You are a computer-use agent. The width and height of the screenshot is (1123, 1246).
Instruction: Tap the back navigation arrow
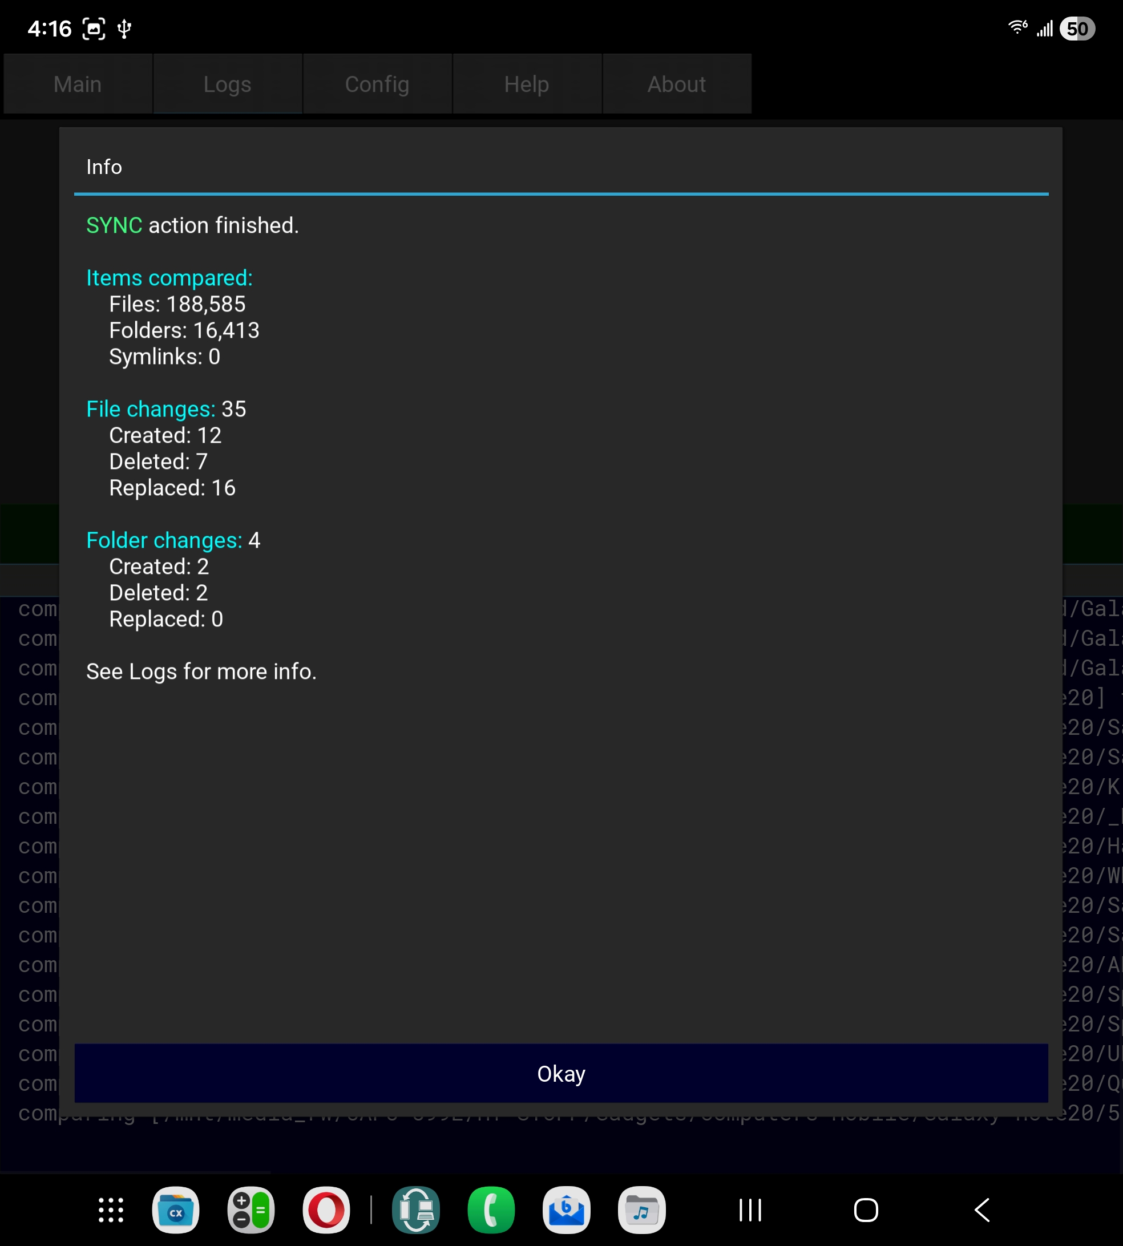click(981, 1210)
